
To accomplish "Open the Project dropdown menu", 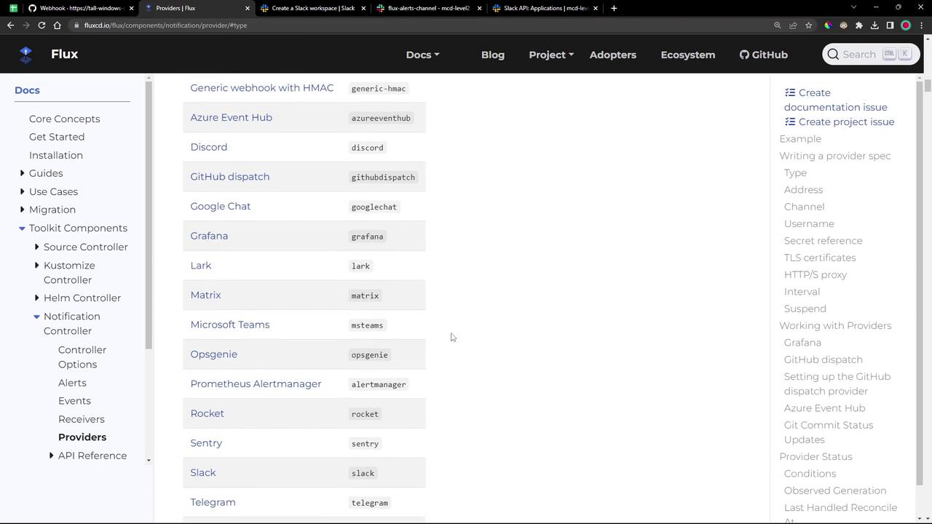I will click(551, 55).
